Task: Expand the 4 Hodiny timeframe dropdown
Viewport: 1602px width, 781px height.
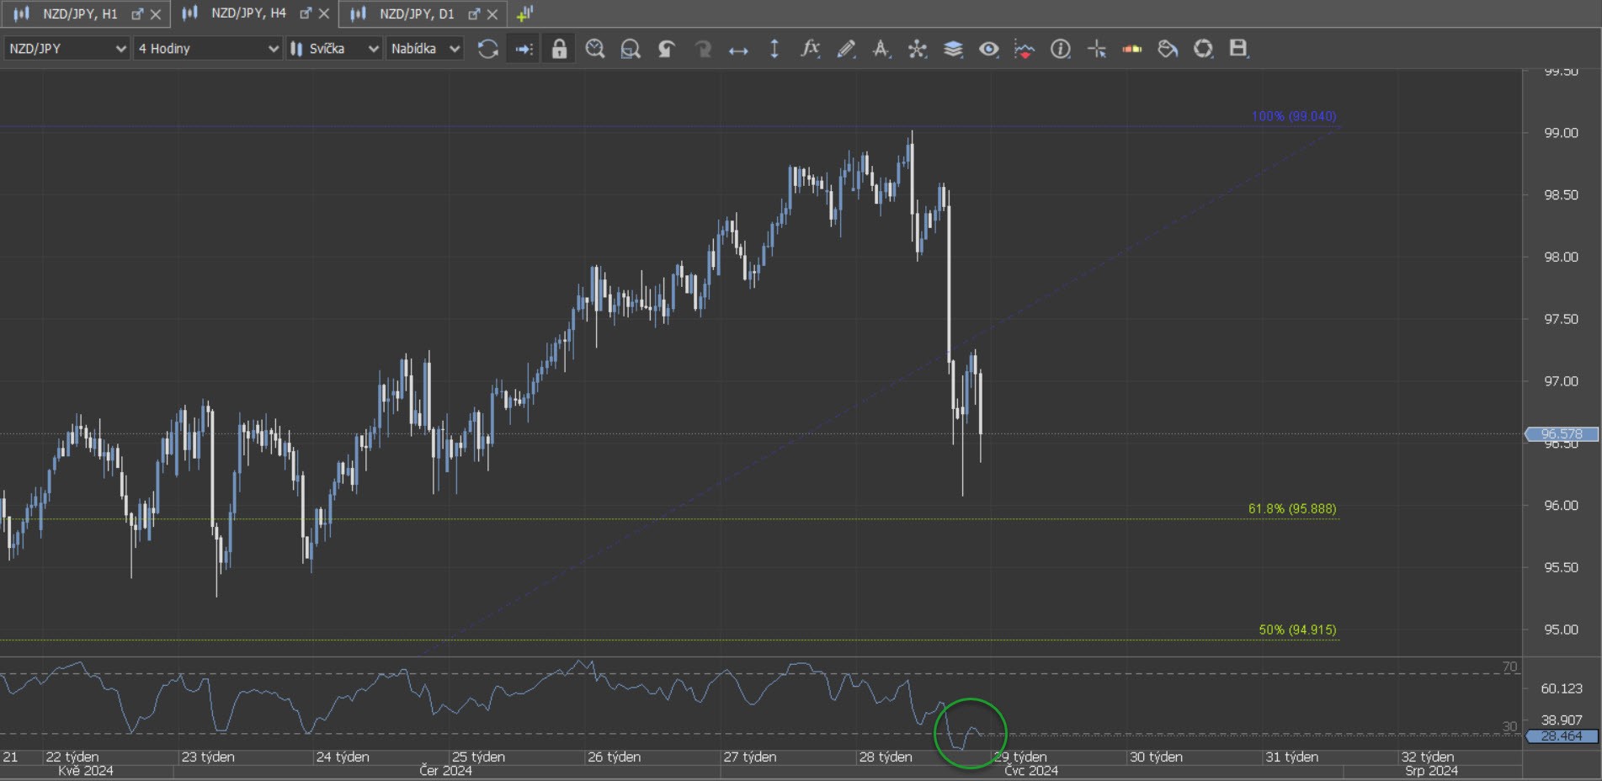Action: 207,49
